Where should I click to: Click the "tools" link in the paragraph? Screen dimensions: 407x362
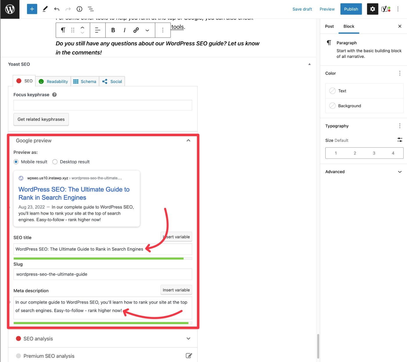coord(177,27)
